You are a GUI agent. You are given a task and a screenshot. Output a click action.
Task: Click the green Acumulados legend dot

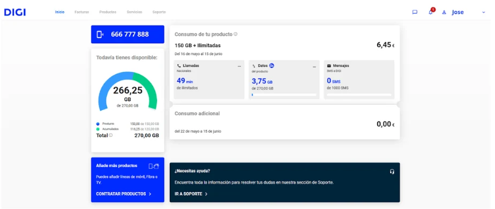pos(98,129)
